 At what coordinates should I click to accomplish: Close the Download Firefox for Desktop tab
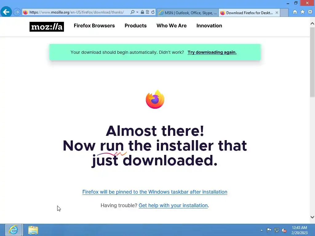pyautogui.click(x=277, y=13)
